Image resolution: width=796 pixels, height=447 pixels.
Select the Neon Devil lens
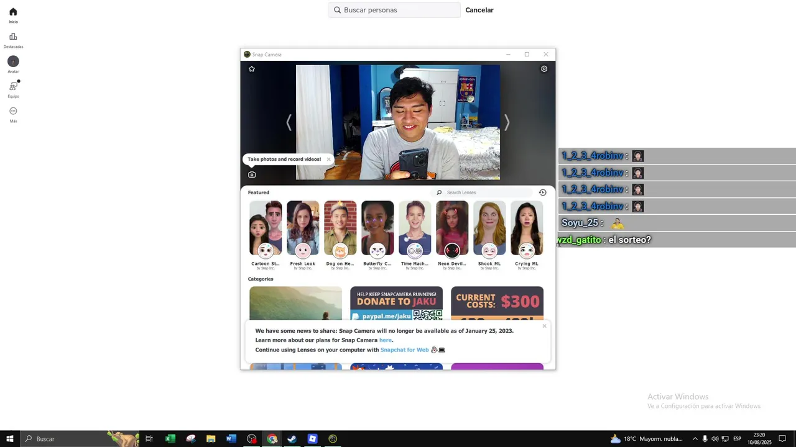click(x=452, y=235)
